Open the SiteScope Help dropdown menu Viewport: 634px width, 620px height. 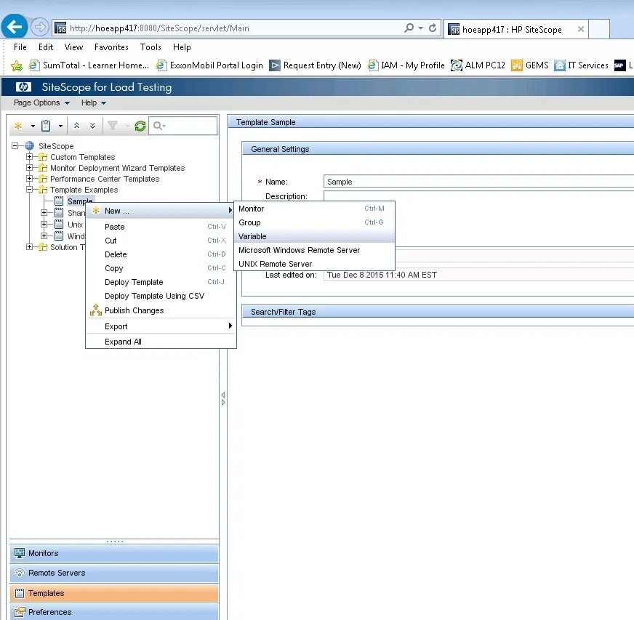pos(94,102)
